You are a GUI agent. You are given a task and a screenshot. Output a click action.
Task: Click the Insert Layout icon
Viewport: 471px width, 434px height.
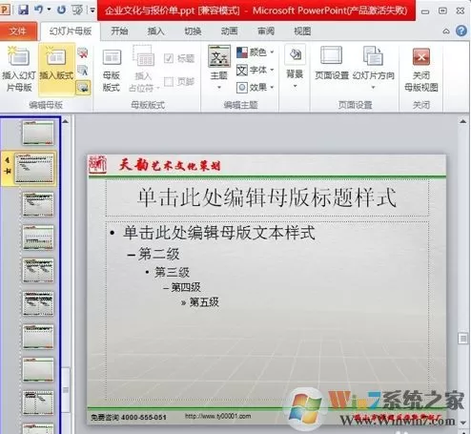point(56,69)
